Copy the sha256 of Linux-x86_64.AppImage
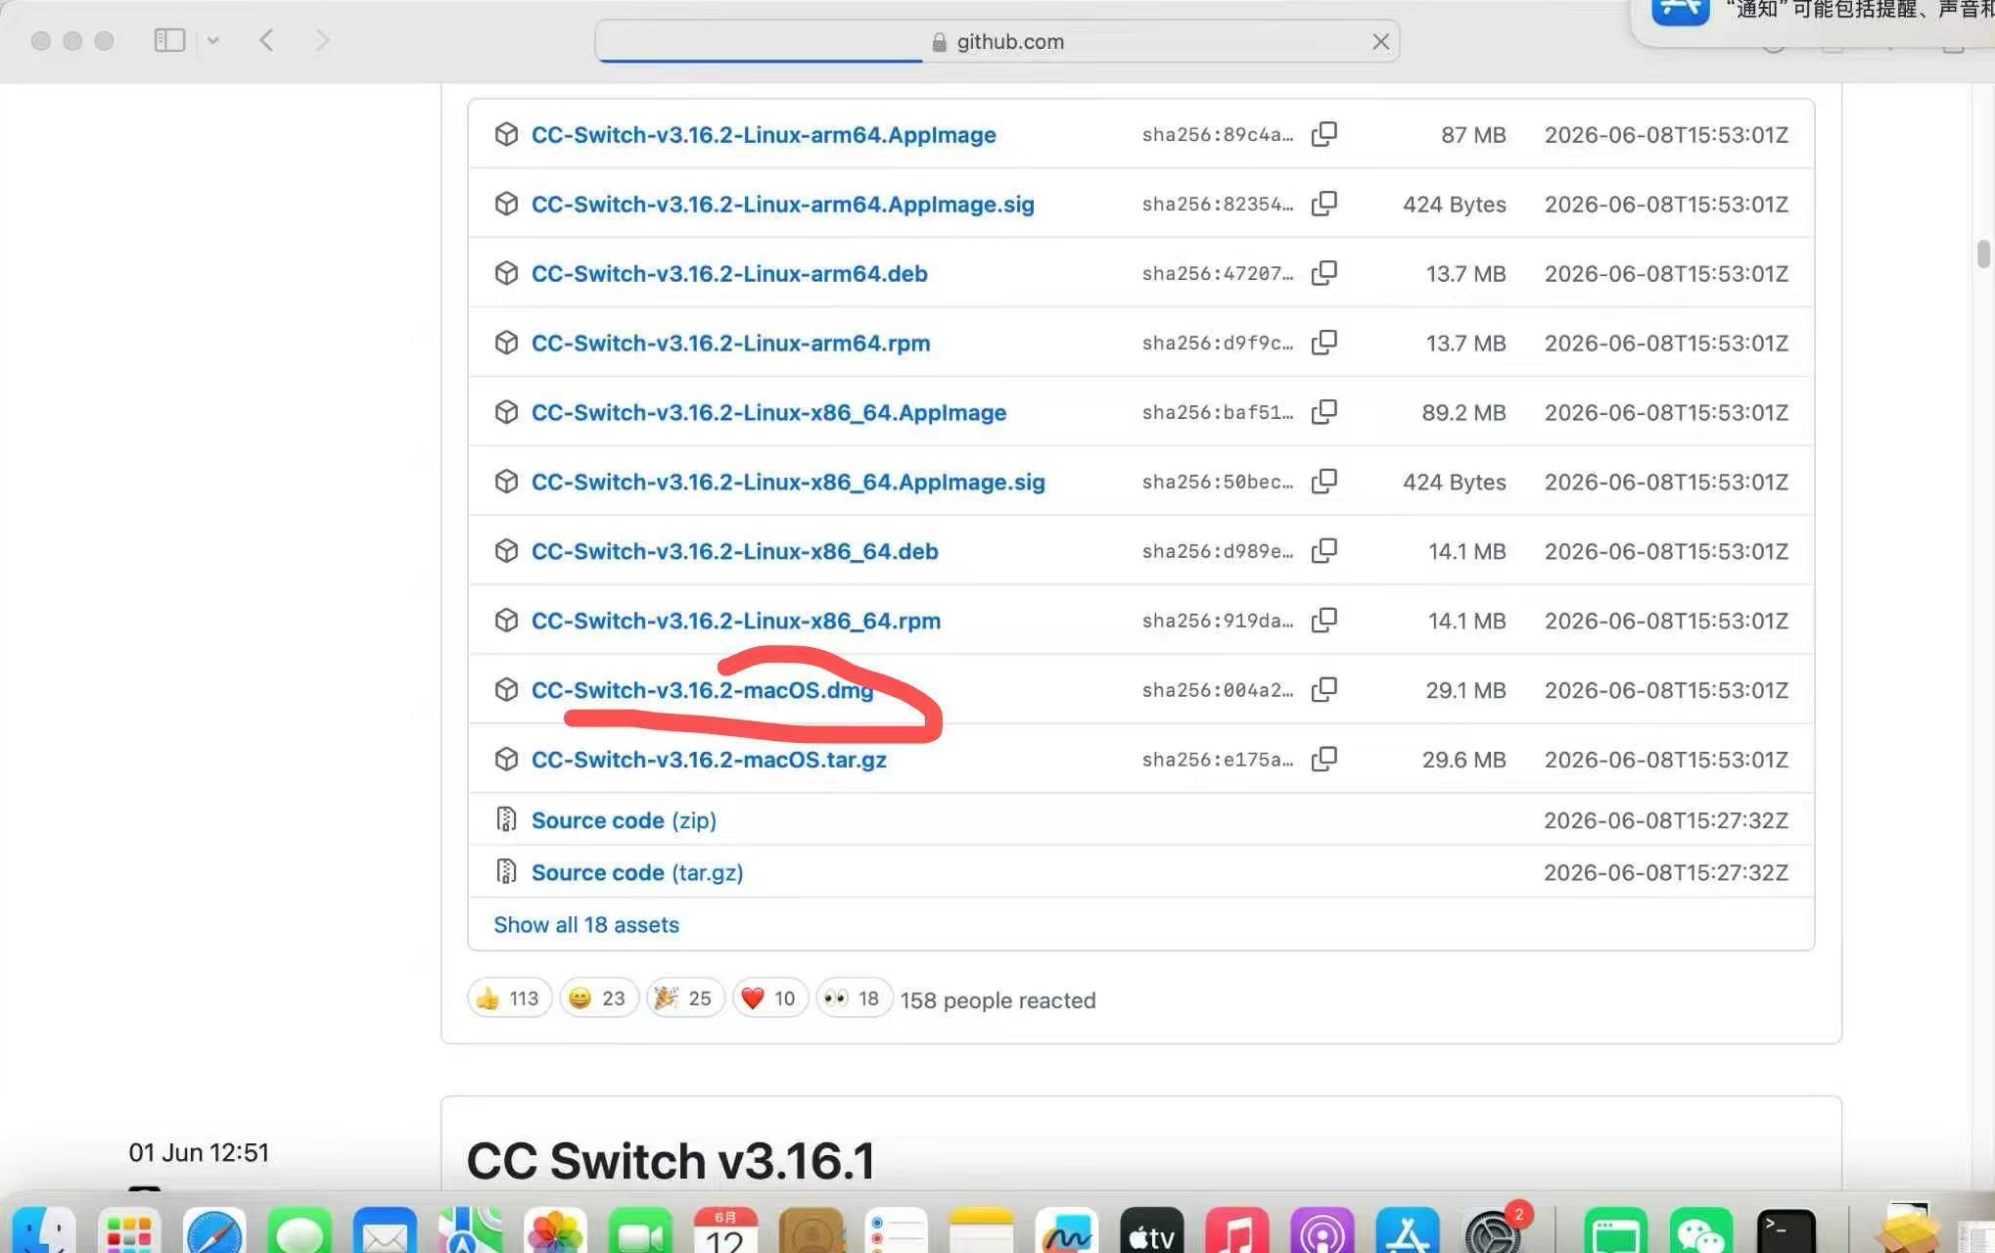1995x1253 pixels. (x=1324, y=411)
